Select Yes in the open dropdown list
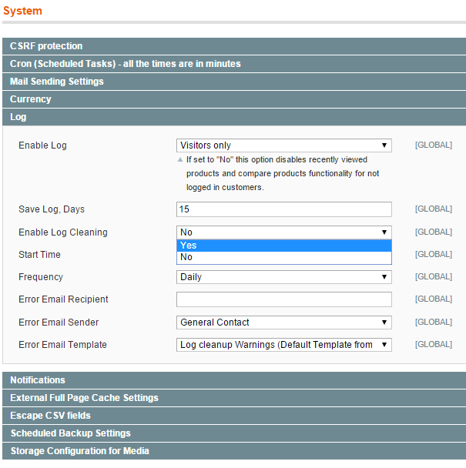This screenshot has height=468, width=466. (284, 246)
